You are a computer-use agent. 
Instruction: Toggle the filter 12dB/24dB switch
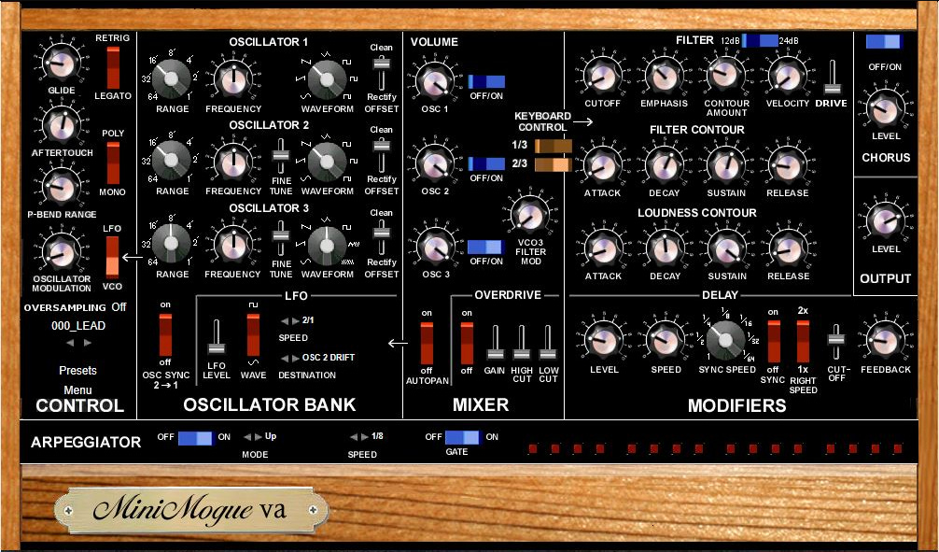pos(760,41)
